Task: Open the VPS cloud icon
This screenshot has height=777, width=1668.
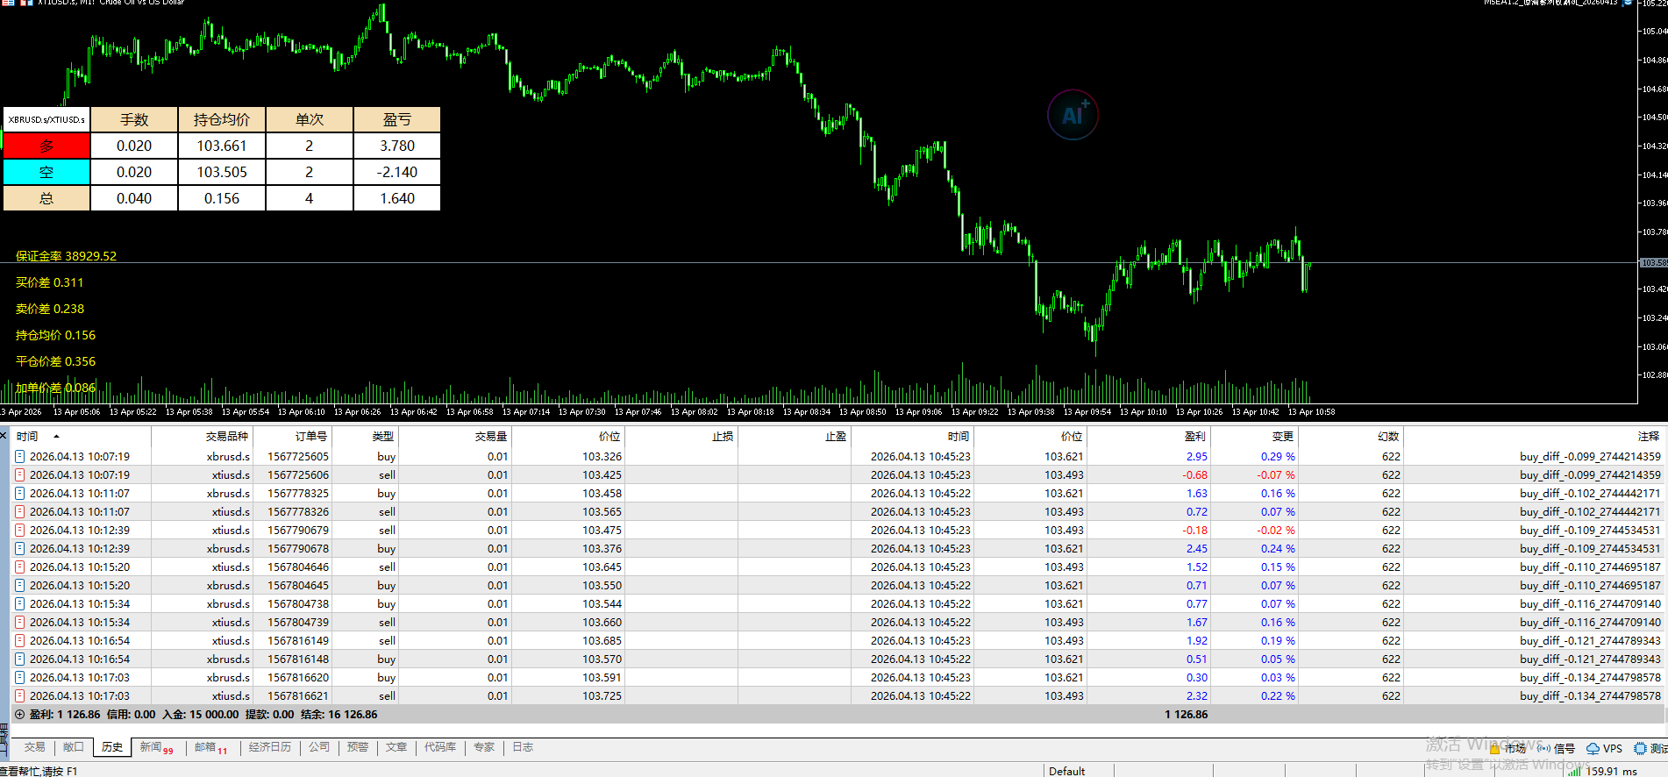Action: tap(1593, 749)
